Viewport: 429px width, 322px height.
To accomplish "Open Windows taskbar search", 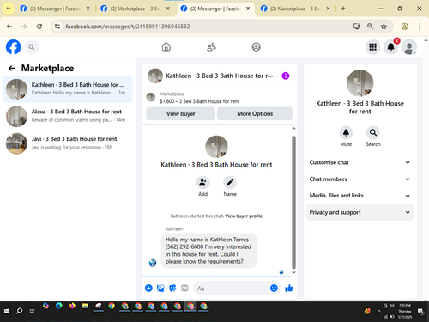I will tap(19, 311).
